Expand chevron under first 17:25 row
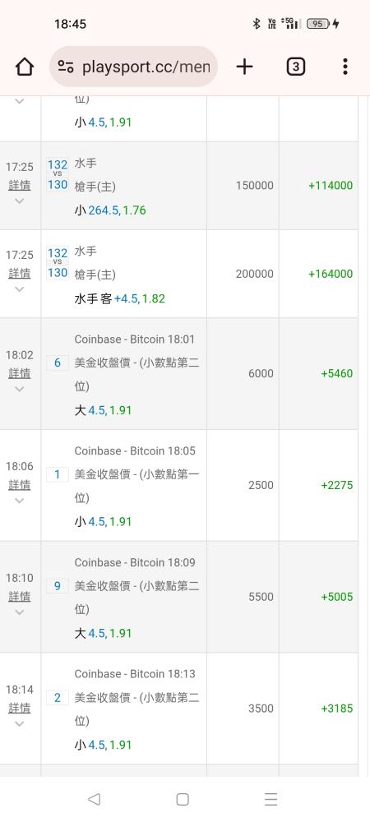Viewport: 370px width, 822px height. coord(20,201)
